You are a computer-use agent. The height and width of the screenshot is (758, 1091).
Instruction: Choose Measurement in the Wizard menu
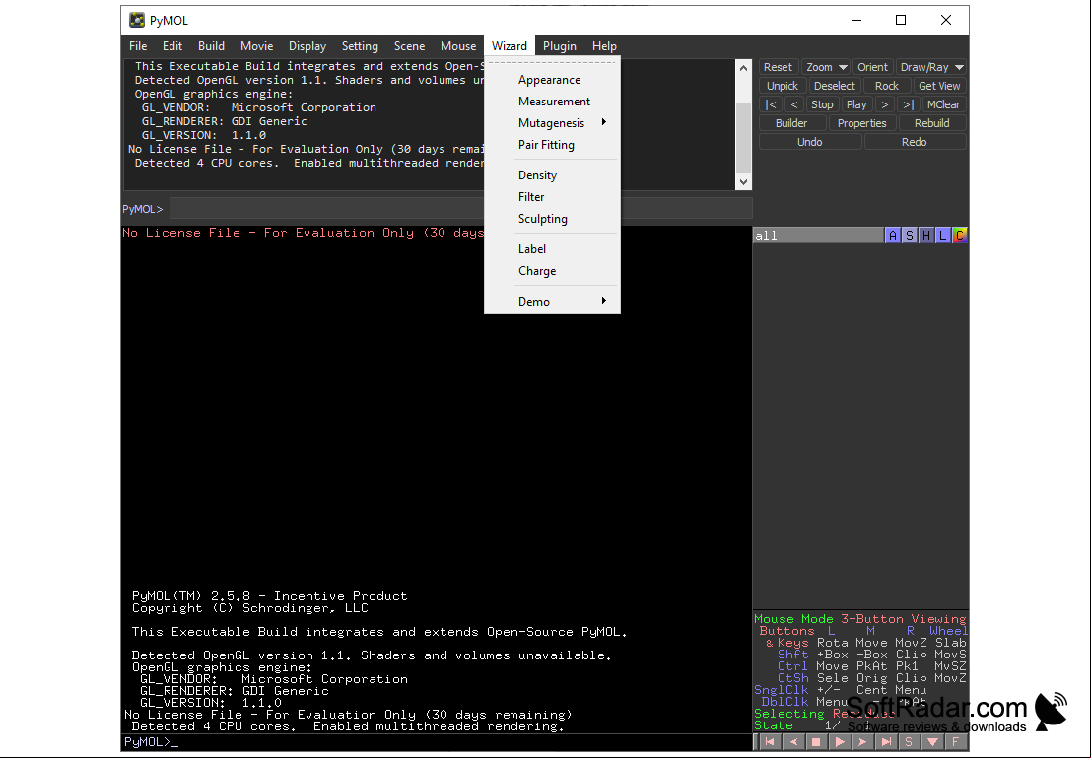click(x=552, y=101)
